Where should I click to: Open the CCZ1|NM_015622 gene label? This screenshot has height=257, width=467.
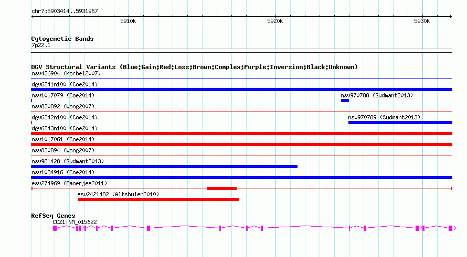[x=75, y=222]
